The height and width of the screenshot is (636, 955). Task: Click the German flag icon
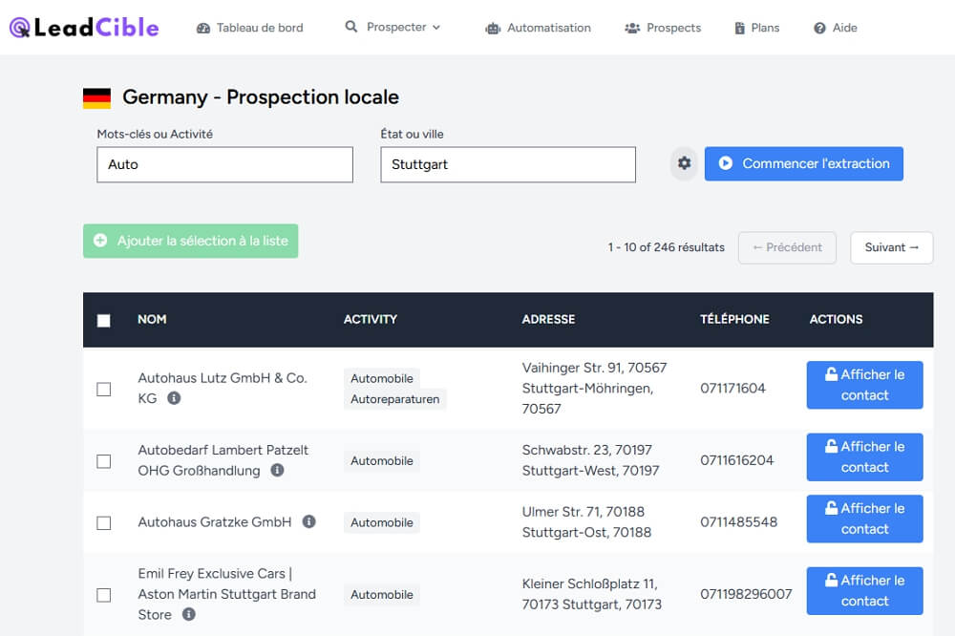click(x=96, y=97)
